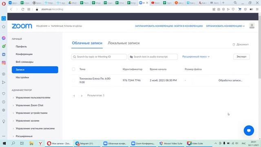This screenshot has height=147, width=261.
Task: Open the blue chat help bubble
Action: [x=249, y=131]
